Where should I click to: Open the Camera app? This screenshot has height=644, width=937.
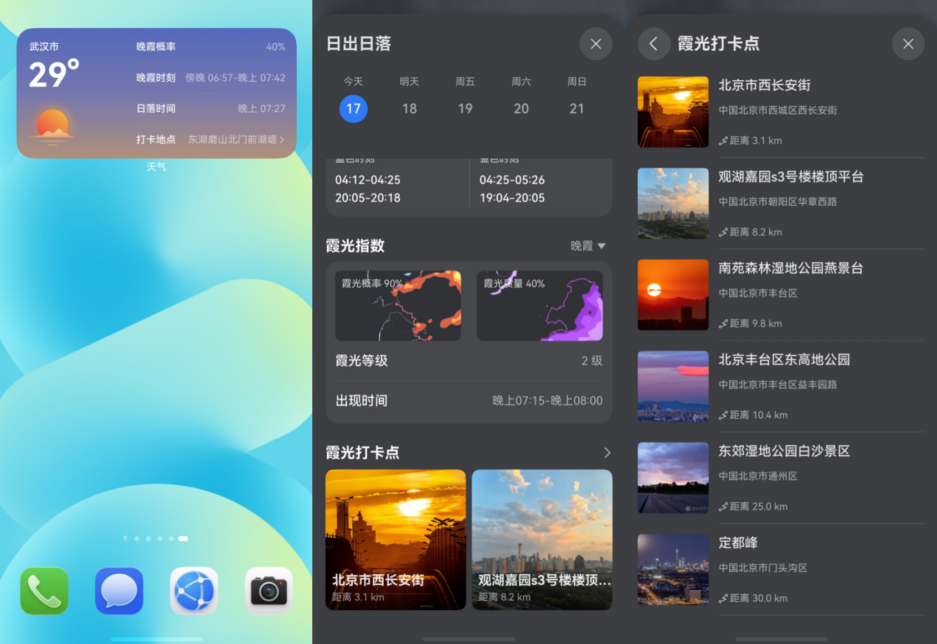pos(269,591)
